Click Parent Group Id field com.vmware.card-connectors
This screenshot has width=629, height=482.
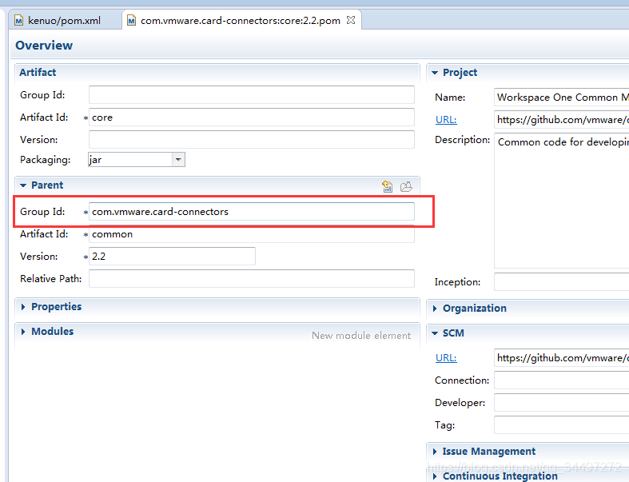click(252, 212)
